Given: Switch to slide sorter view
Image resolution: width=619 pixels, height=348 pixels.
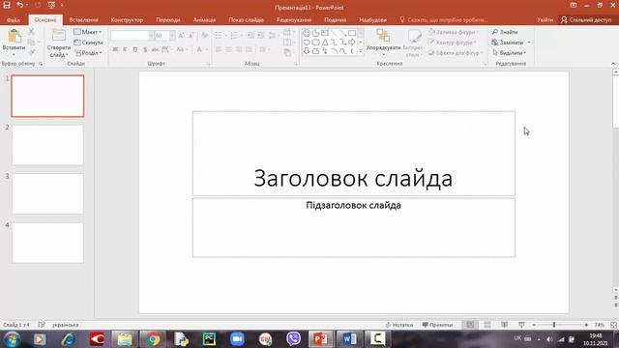Looking at the screenshot, I should coord(487,325).
